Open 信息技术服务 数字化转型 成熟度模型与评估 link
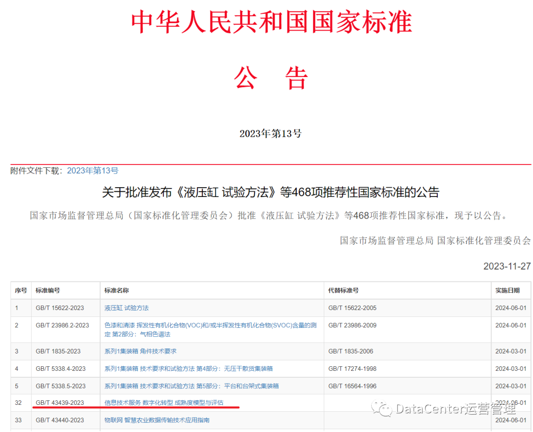533x432 pixels. [164, 403]
